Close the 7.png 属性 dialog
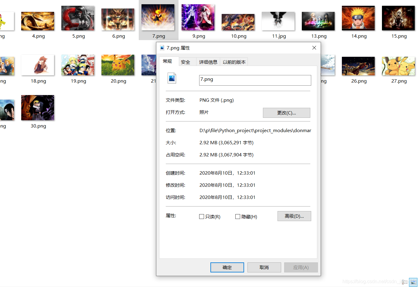The image size is (419, 287). (314, 48)
